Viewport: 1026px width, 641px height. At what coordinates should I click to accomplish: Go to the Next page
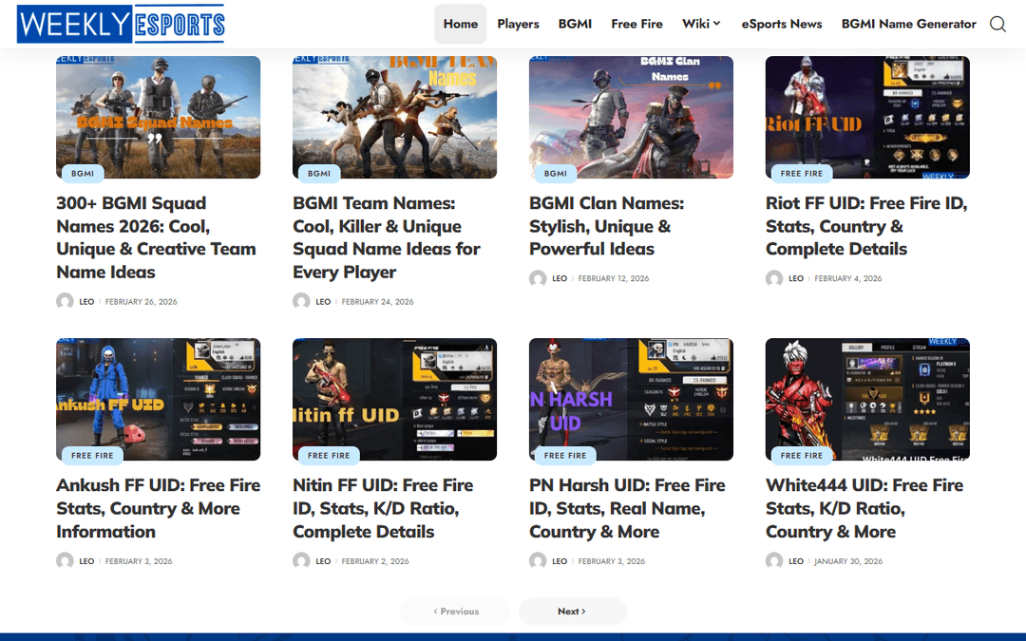(572, 611)
